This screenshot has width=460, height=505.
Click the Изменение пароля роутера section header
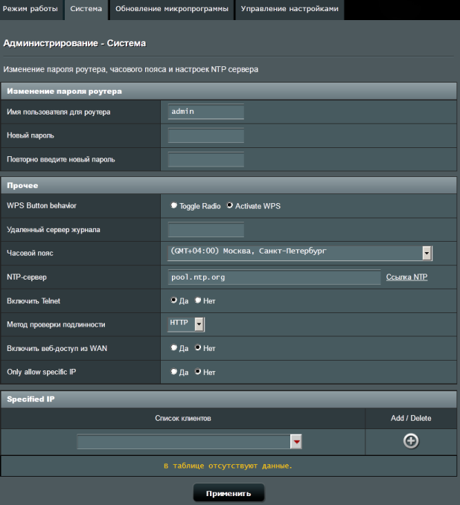coord(229,91)
